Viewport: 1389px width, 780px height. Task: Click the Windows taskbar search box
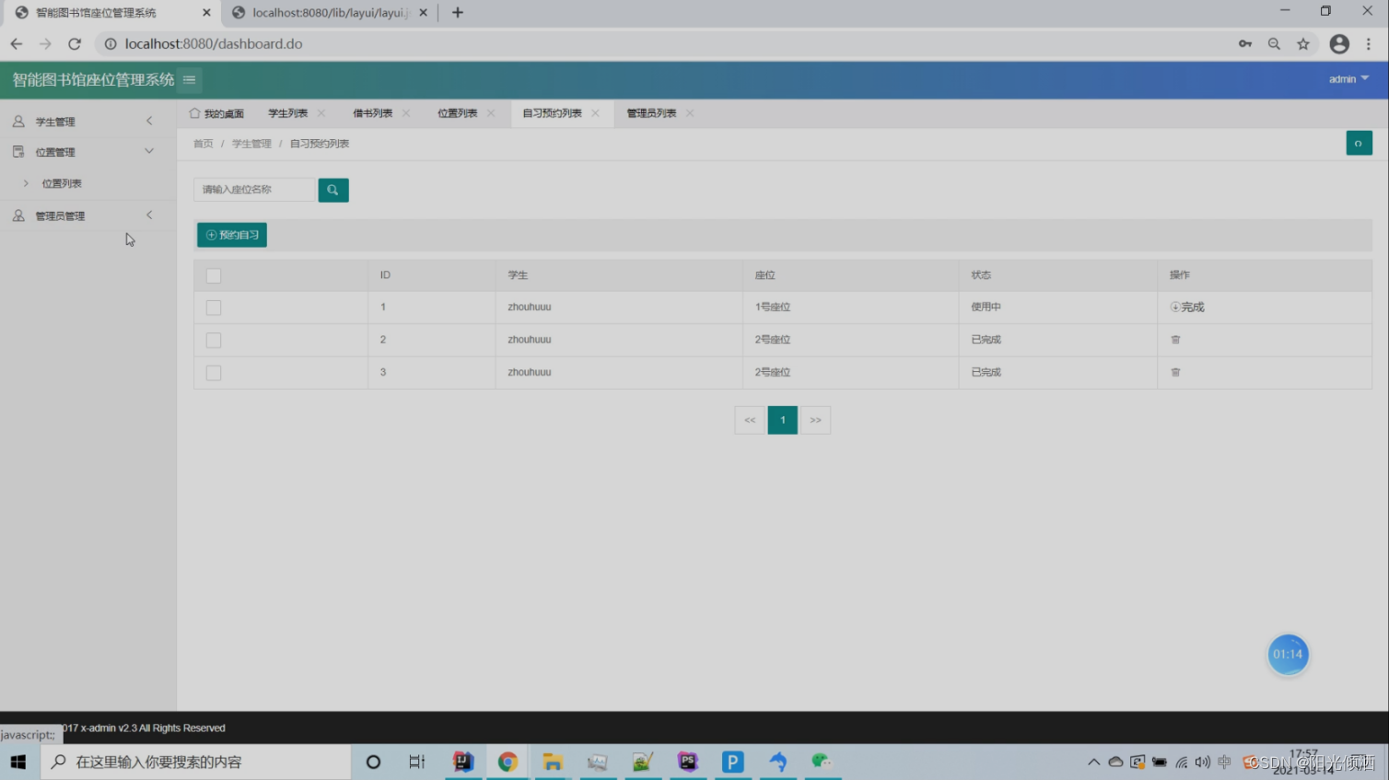coord(196,762)
